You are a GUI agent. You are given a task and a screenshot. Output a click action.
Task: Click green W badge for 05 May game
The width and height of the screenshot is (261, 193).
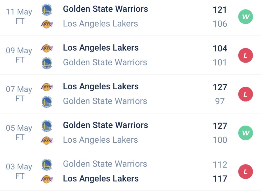[x=245, y=133]
